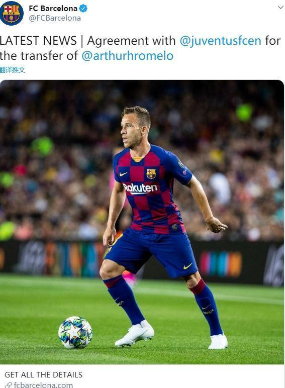Open the @arthurhromelo mention
This screenshot has height=388, width=285.
pyautogui.click(x=127, y=56)
